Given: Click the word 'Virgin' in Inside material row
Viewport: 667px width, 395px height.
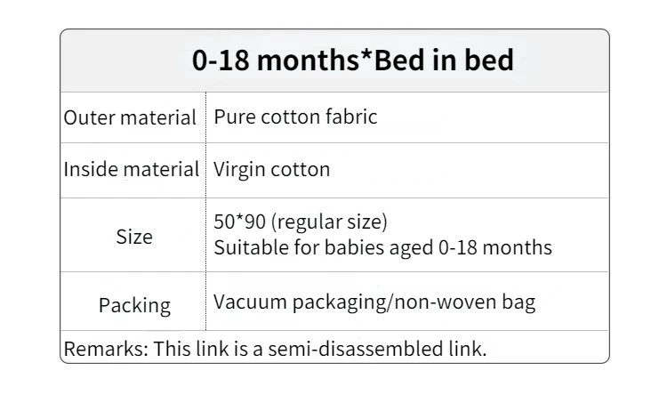Looking at the screenshot, I should click(239, 169).
